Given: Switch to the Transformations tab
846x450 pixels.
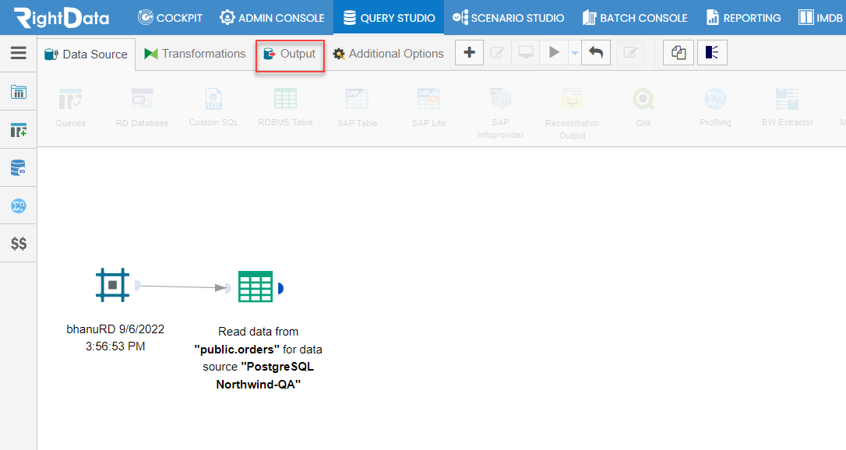Looking at the screenshot, I should (x=195, y=54).
